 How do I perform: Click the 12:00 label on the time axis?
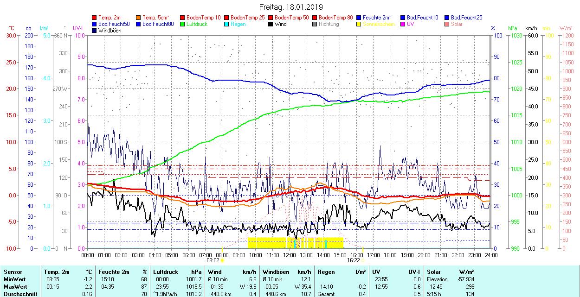[290, 255]
